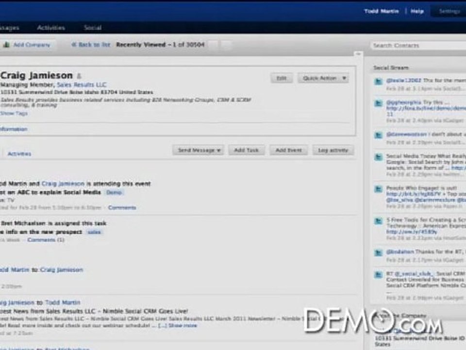Open the Activities menu in the top navigation
This screenshot has height=350, width=466.
tap(51, 28)
